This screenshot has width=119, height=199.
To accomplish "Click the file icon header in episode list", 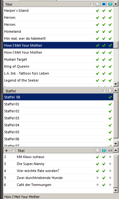I will (x=97, y=150).
